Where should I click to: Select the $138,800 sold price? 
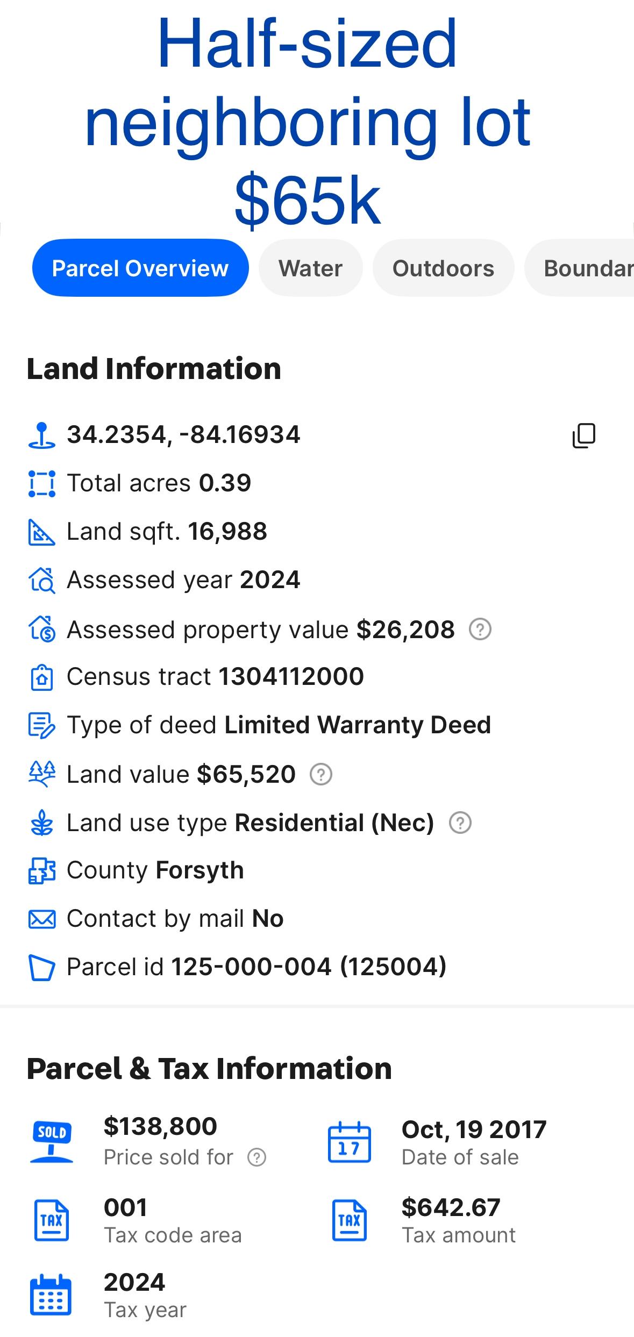pyautogui.click(x=160, y=1126)
